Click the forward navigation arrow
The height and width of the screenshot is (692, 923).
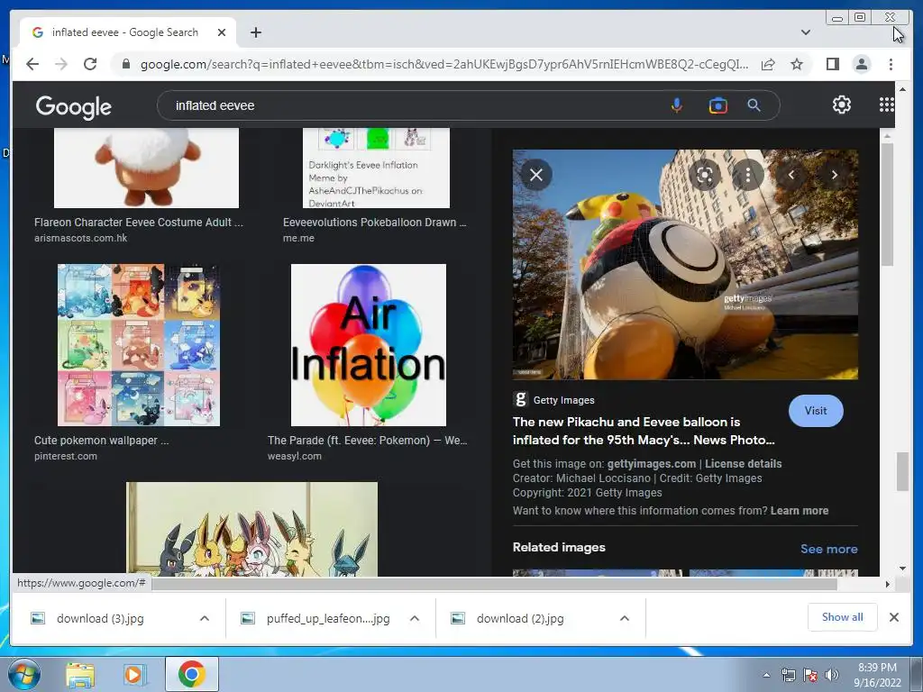pyautogui.click(x=61, y=64)
